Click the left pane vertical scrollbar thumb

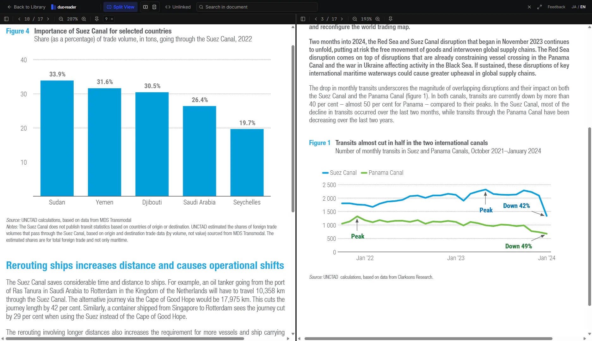[x=293, y=129]
